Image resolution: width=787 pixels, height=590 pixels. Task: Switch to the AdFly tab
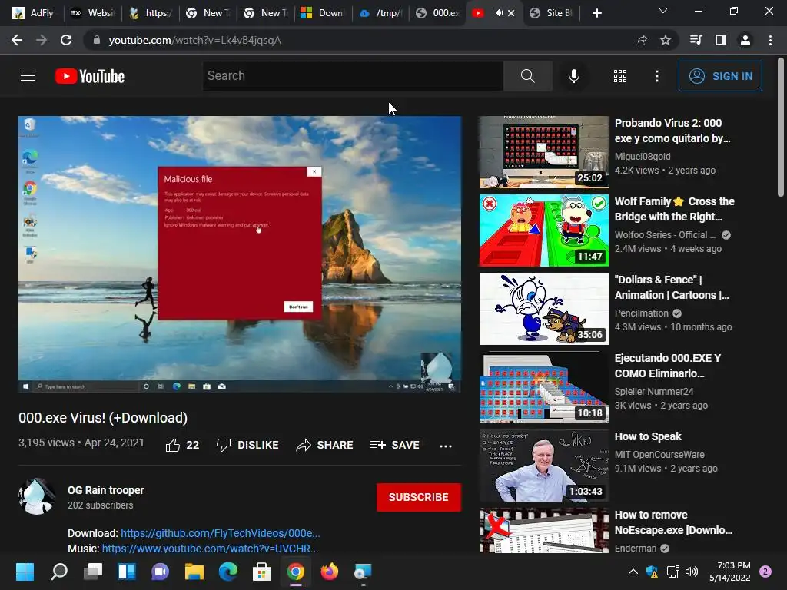(34, 13)
